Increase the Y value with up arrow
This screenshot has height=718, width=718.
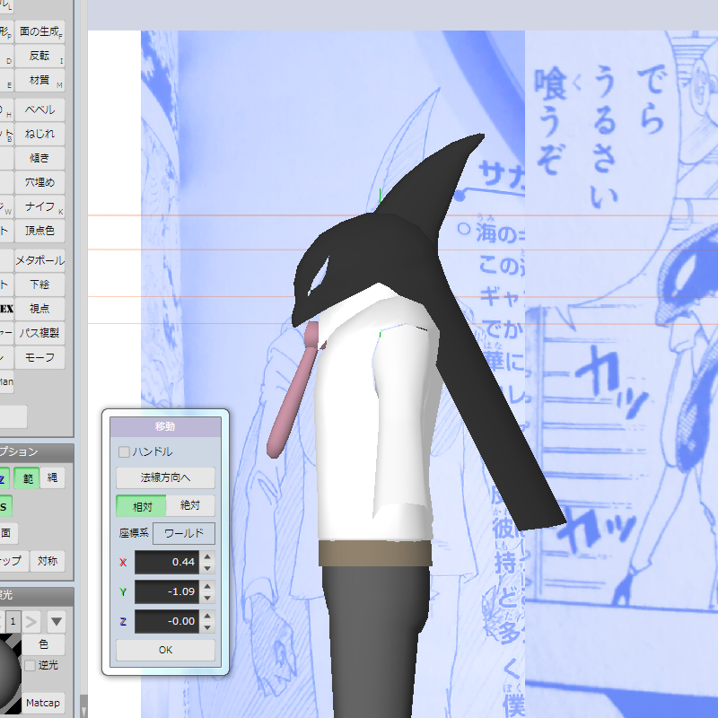[x=207, y=587]
